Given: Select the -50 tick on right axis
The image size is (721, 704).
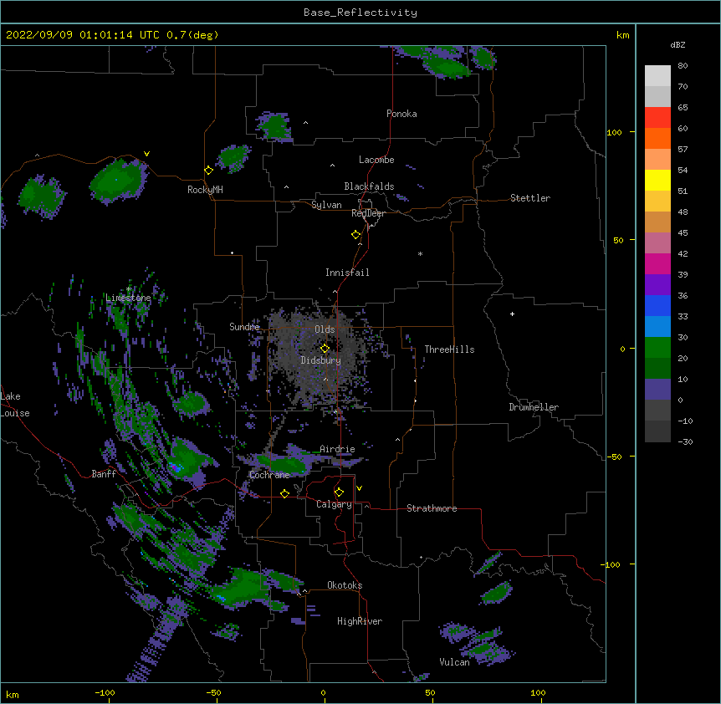Looking at the screenshot, I should 614,457.
